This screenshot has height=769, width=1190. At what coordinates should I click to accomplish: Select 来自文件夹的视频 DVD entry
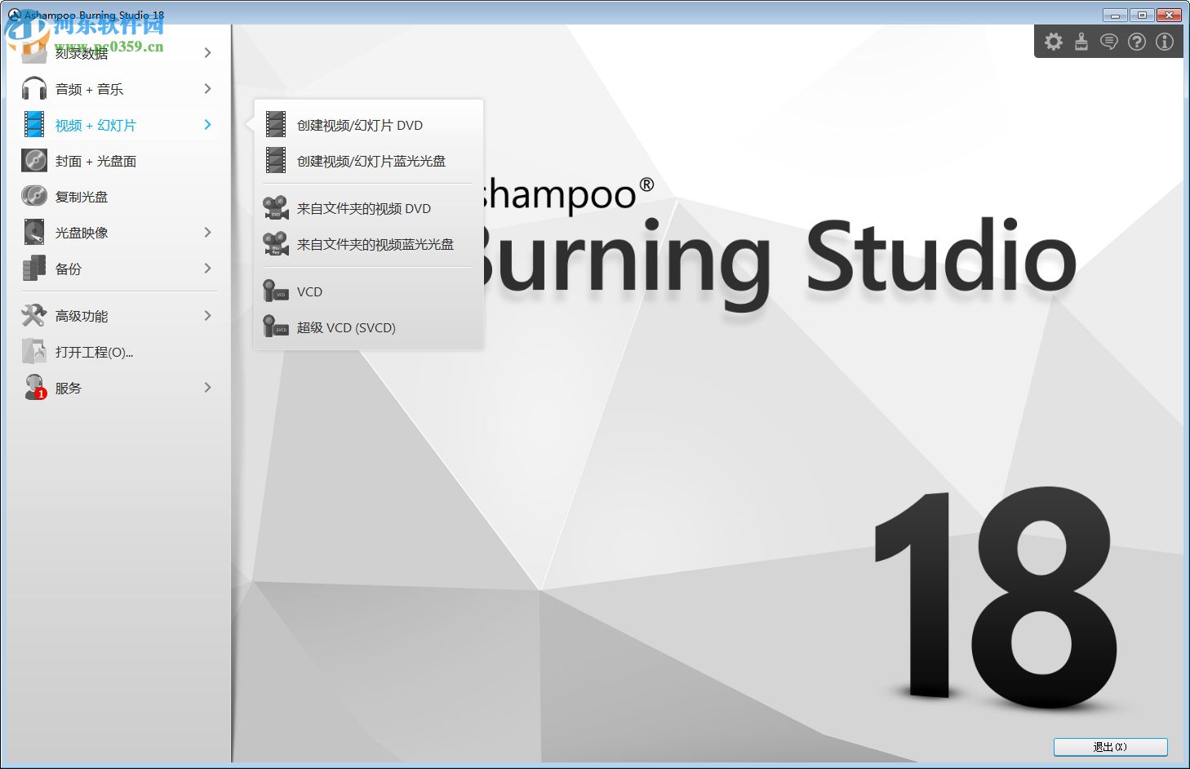[x=365, y=208]
